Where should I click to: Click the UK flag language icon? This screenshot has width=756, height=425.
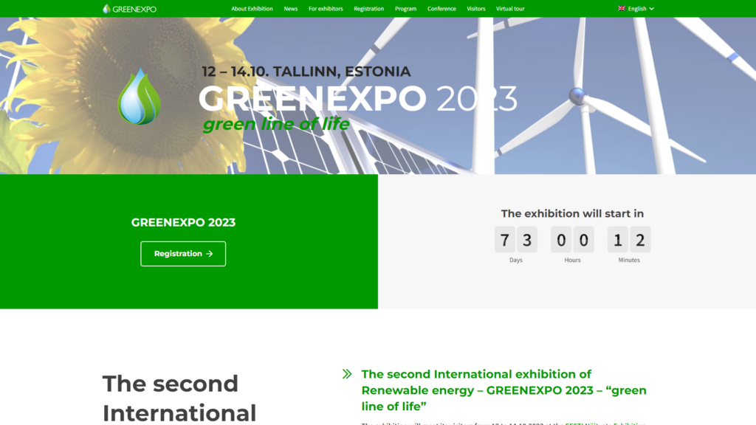[x=622, y=8]
